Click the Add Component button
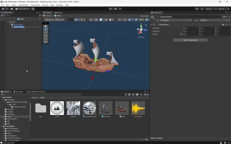 click(x=190, y=40)
